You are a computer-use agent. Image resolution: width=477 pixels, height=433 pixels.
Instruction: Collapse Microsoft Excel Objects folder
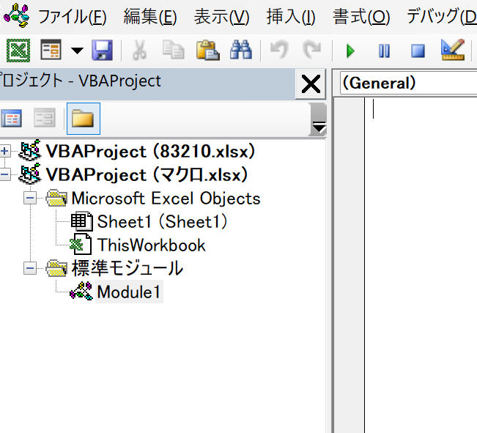pos(30,198)
